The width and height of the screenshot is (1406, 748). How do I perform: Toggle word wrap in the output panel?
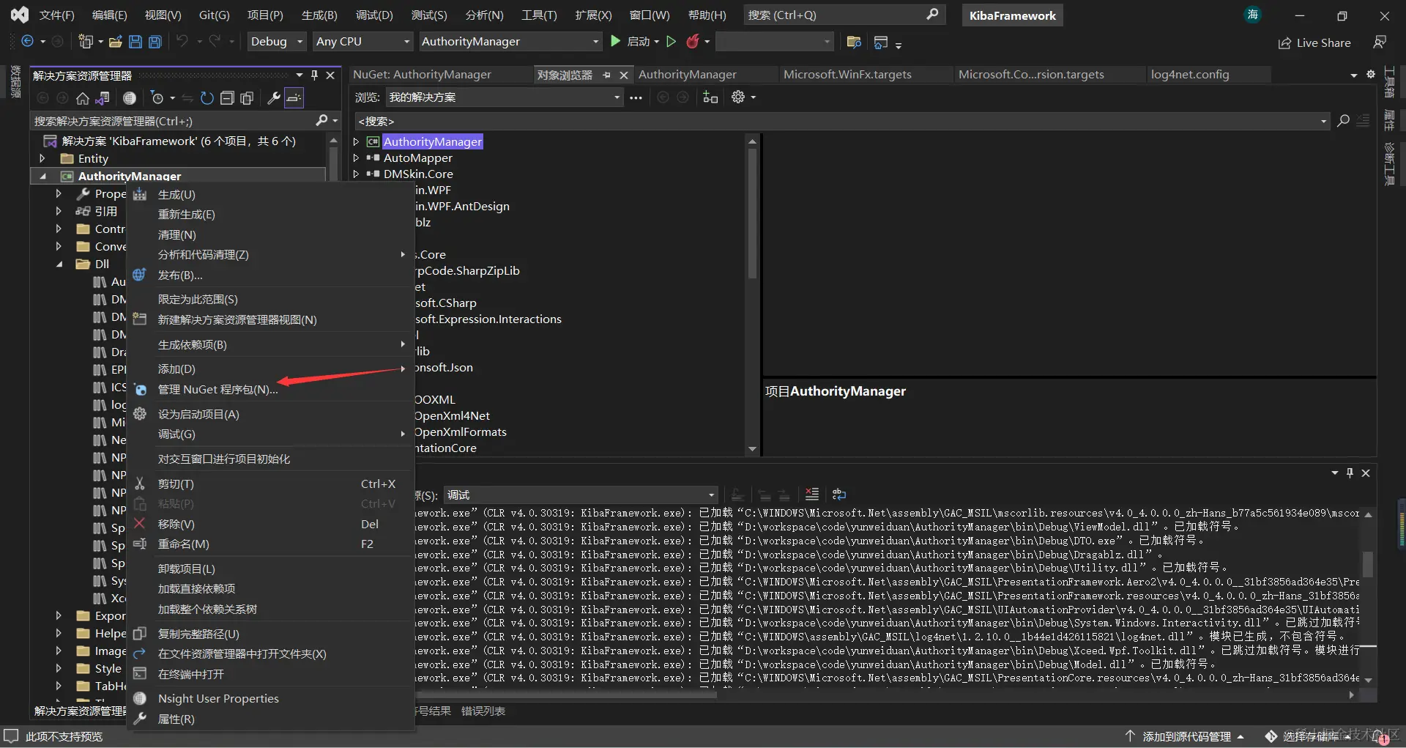click(x=839, y=495)
